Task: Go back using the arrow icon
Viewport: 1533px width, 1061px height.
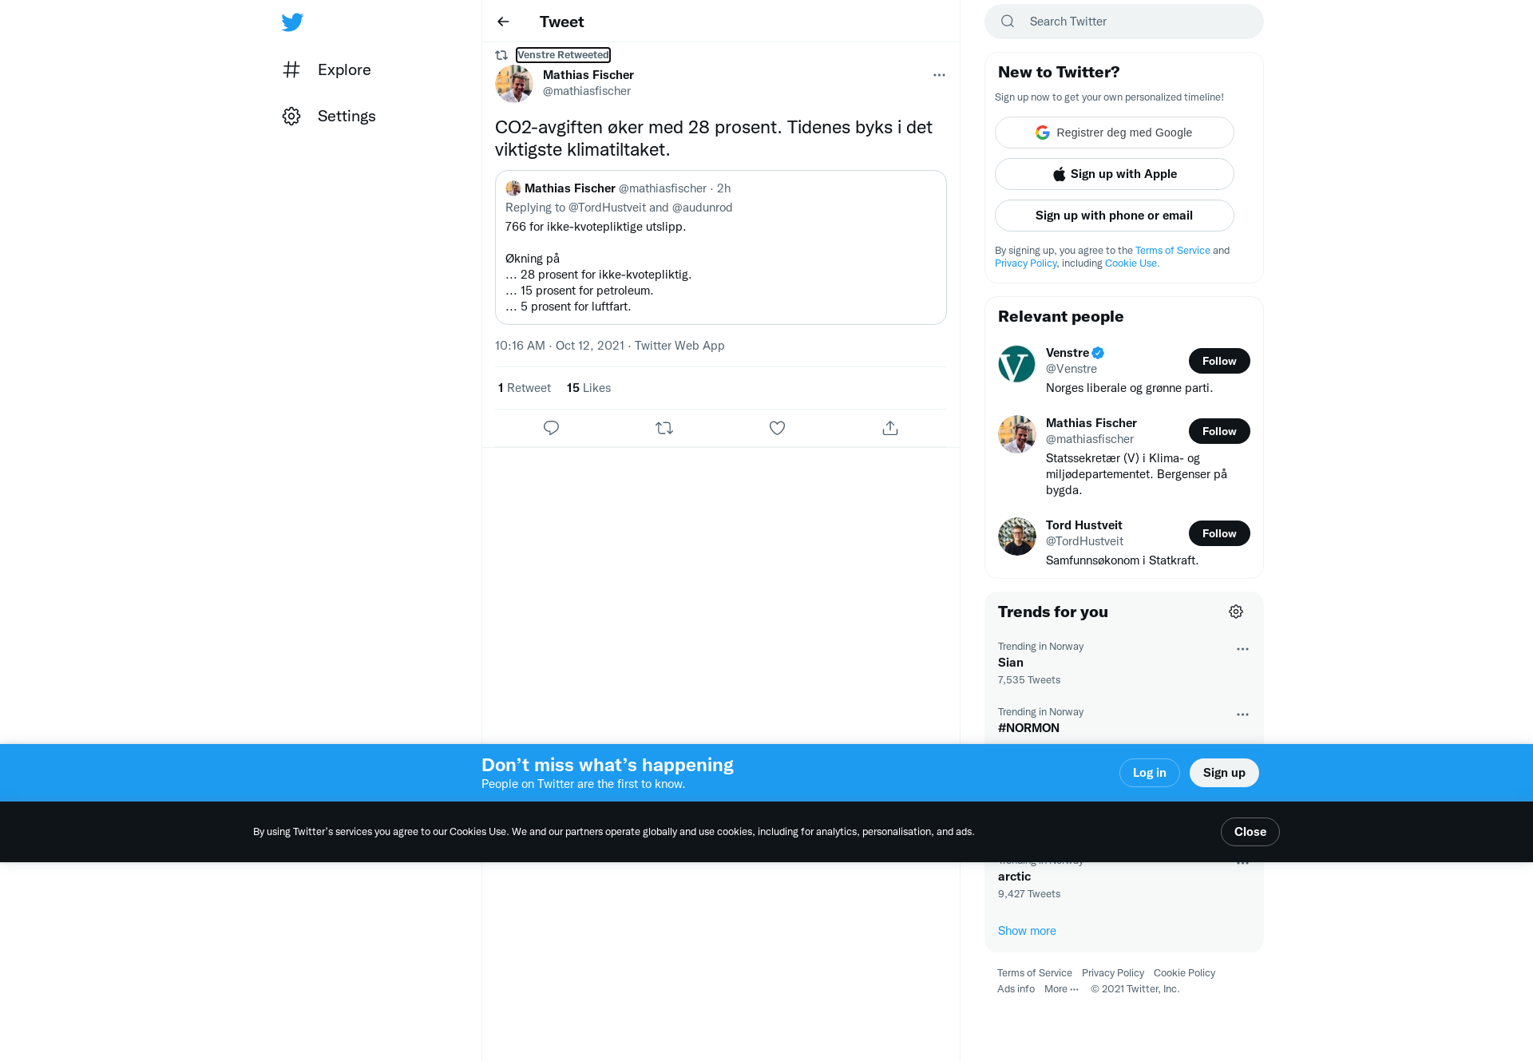Action: tap(503, 22)
